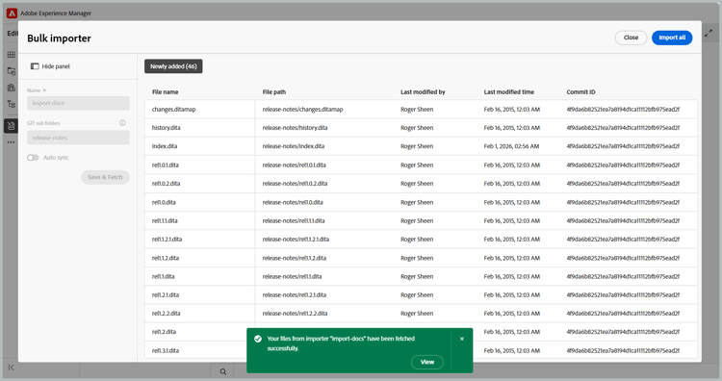This screenshot has width=722, height=381.
Task: Click the expand fullscreen arrows icon
Action: click(709, 33)
